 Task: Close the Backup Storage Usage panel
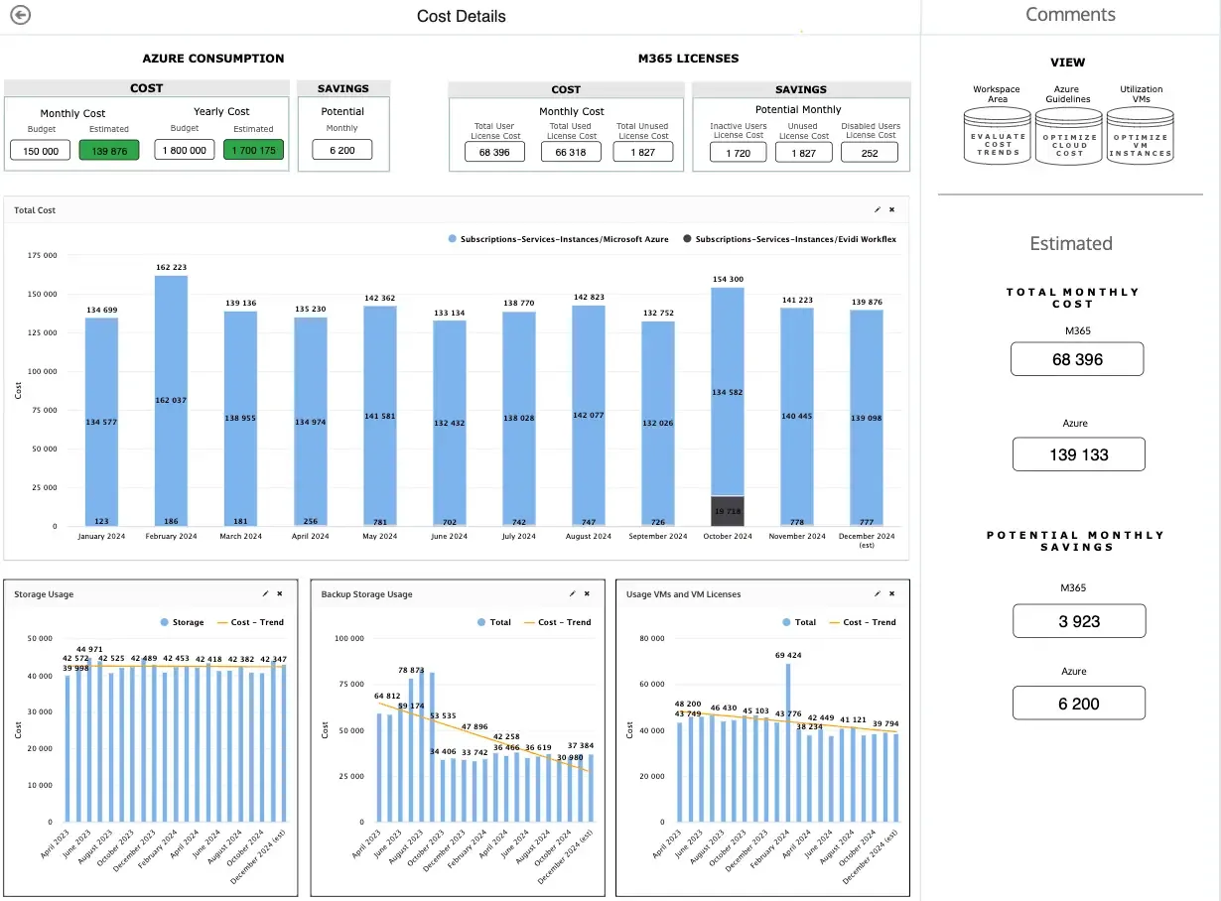click(x=587, y=593)
